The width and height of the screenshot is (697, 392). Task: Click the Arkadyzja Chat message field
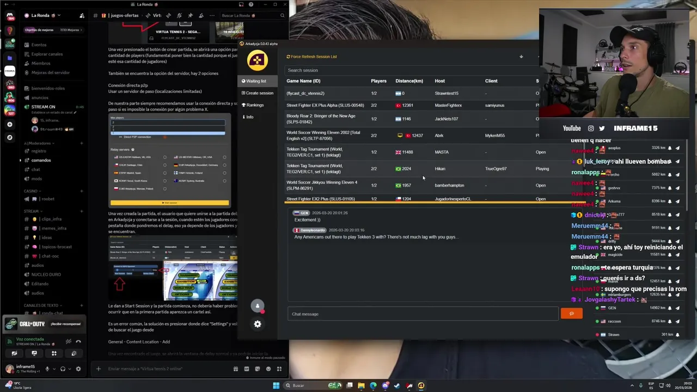click(423, 314)
